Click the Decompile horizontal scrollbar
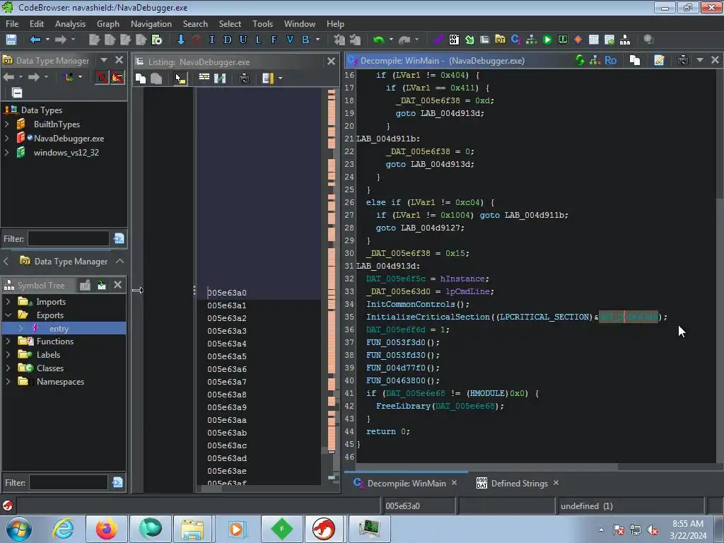724x543 pixels. [486, 467]
